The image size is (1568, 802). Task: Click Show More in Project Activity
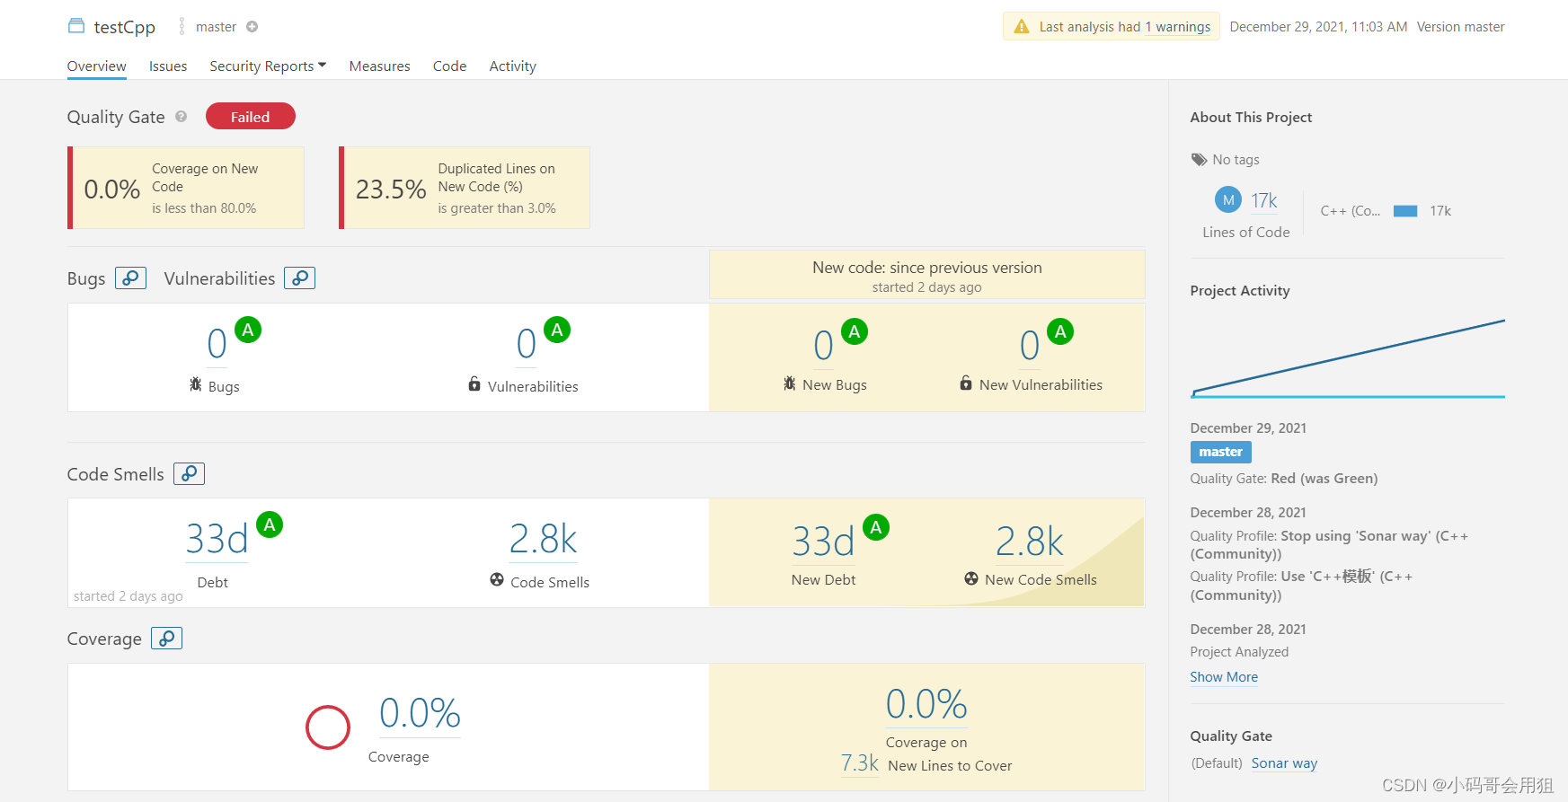1224,677
